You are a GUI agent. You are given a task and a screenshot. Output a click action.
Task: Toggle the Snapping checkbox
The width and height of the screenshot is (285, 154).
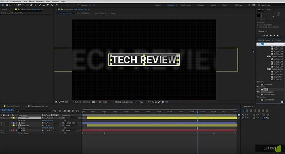pos(79,5)
